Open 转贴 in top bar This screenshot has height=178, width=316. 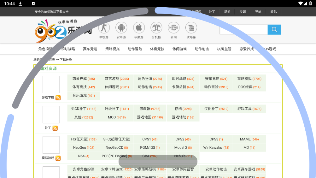[x=274, y=12]
